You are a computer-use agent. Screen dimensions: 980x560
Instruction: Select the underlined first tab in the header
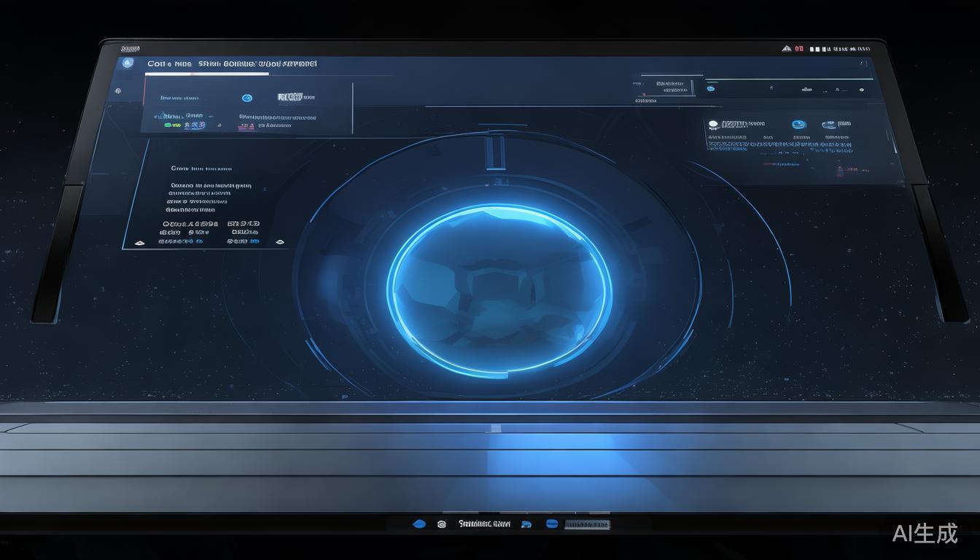click(x=169, y=64)
